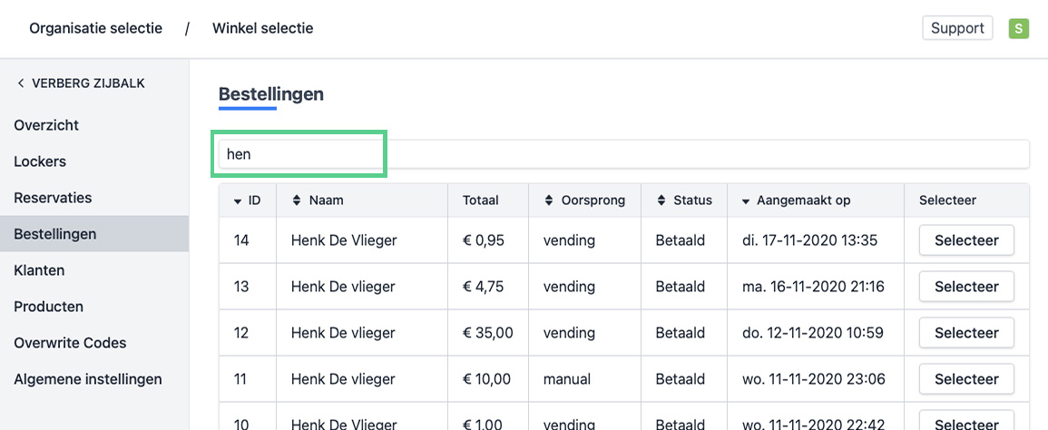
Task: Choose Selecteer on manual order 11
Action: pyautogui.click(x=966, y=379)
